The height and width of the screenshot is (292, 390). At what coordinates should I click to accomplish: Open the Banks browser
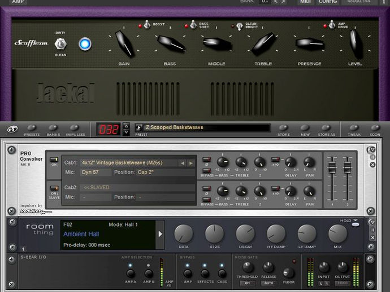click(x=53, y=128)
